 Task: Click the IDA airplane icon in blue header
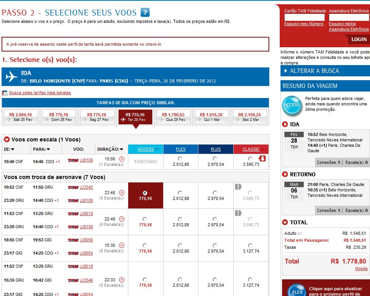click(11, 76)
